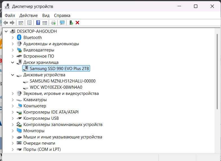Uninstall device with the red X icon
Image resolution: width=221 pixels, height=161 pixels.
click(77, 23)
